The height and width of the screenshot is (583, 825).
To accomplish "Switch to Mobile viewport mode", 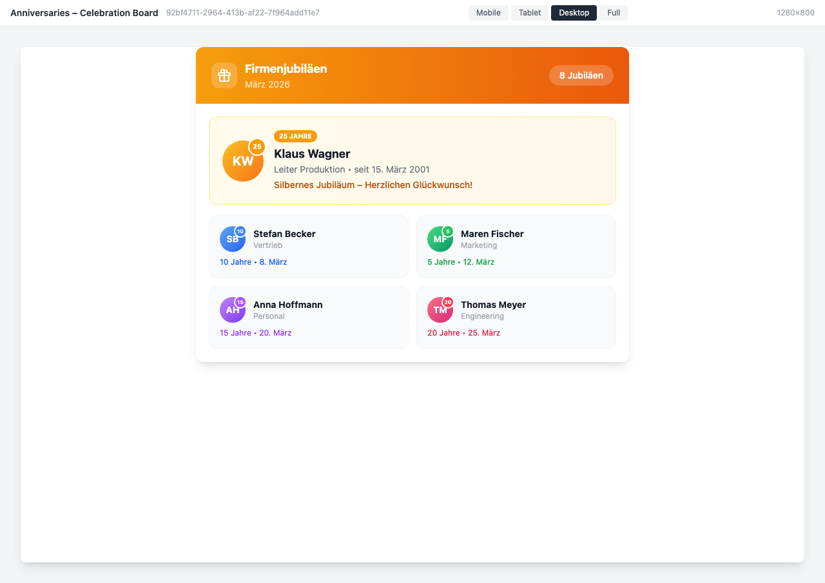I will point(488,12).
